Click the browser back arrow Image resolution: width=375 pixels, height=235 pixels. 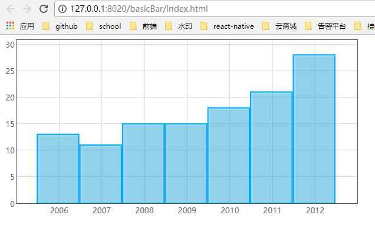[x=11, y=9]
